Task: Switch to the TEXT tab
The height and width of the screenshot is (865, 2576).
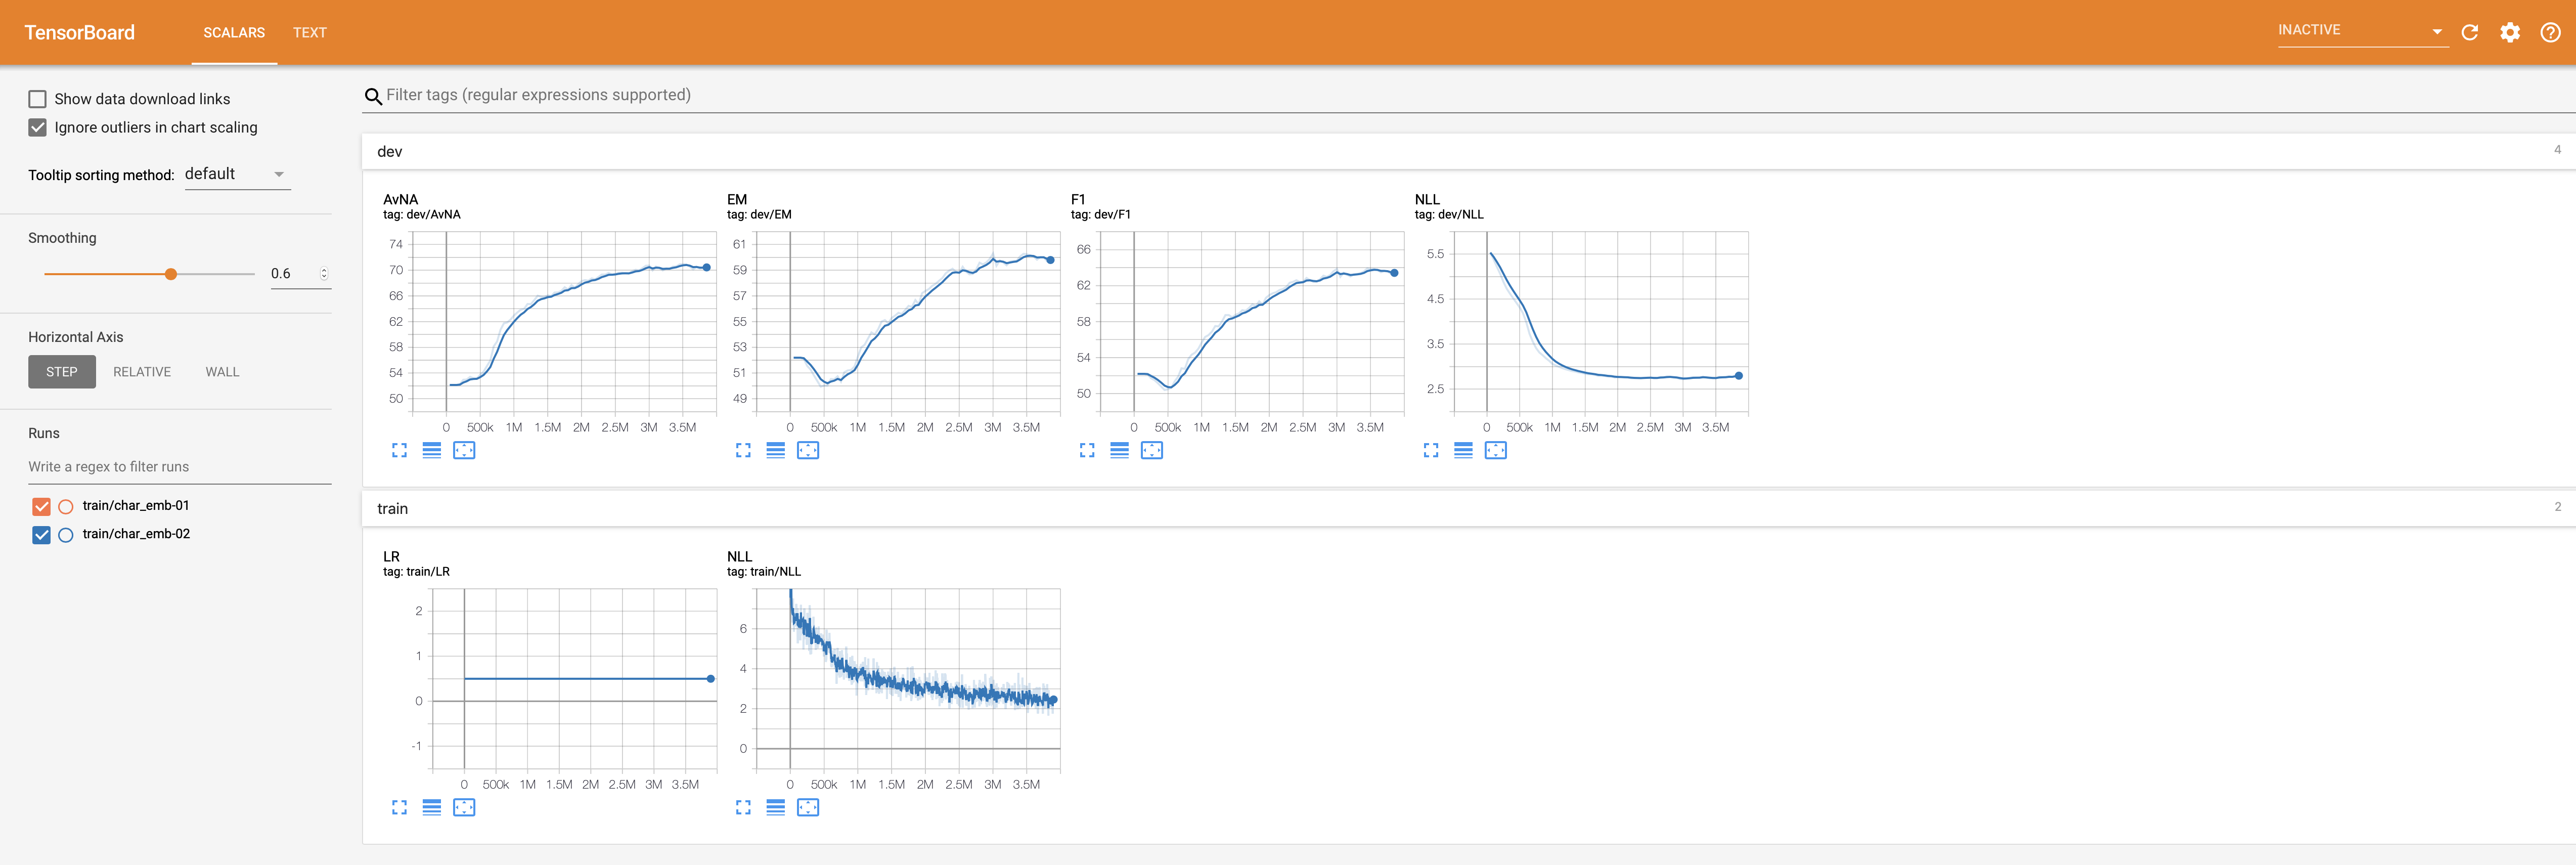Action: 309,33
